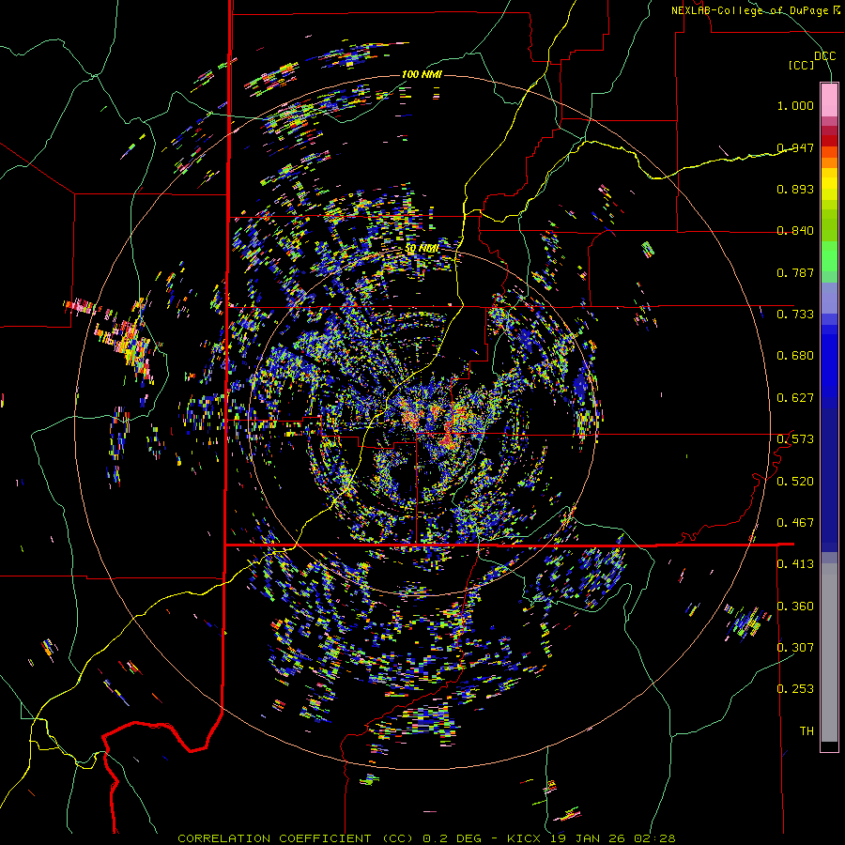
Task: Select the 0.840 scale value
Action: 795,231
